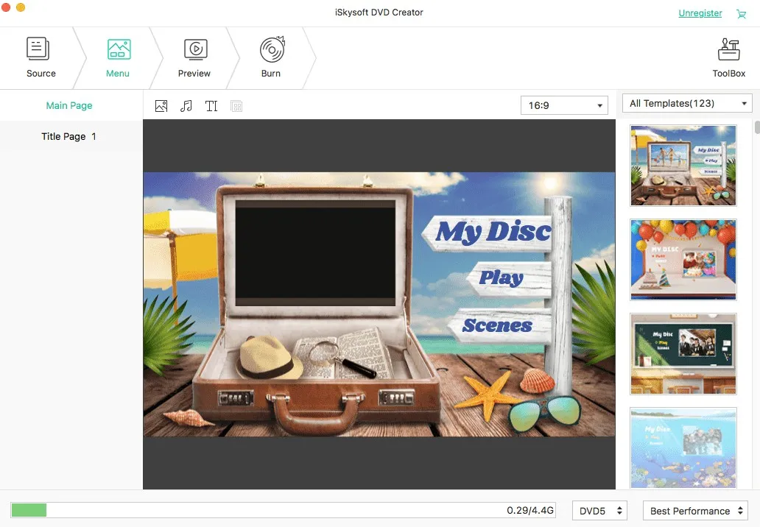The width and height of the screenshot is (760, 527).
Task: Click the Unregister link
Action: [x=700, y=13]
